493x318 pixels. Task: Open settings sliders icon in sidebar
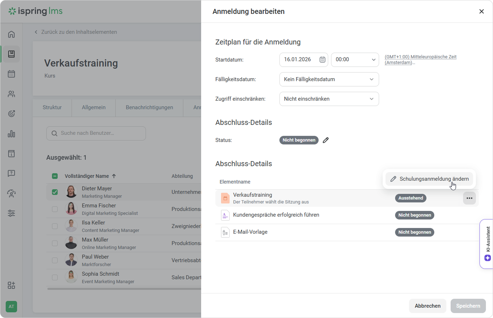point(11,213)
